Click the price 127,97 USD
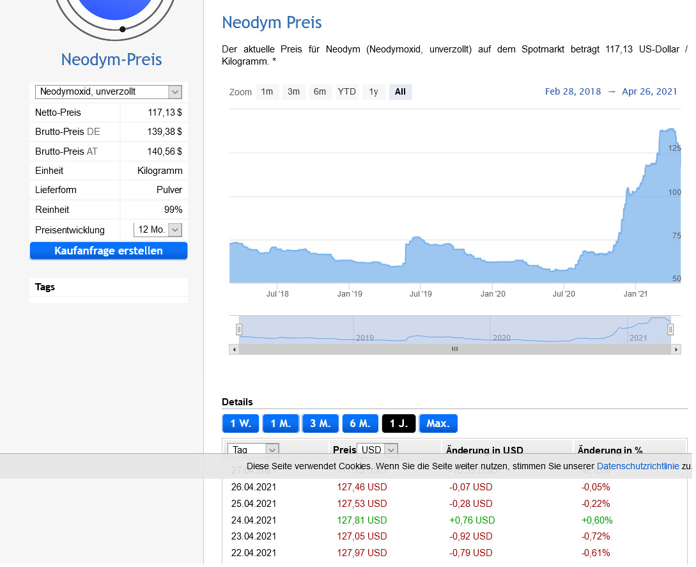The image size is (696, 567). click(x=362, y=553)
